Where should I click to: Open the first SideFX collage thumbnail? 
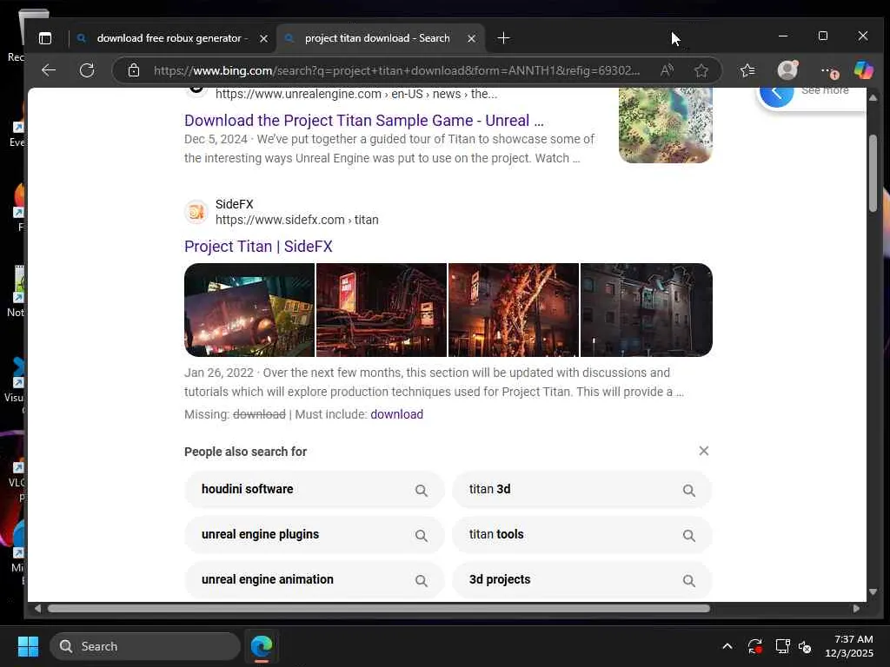pos(249,310)
